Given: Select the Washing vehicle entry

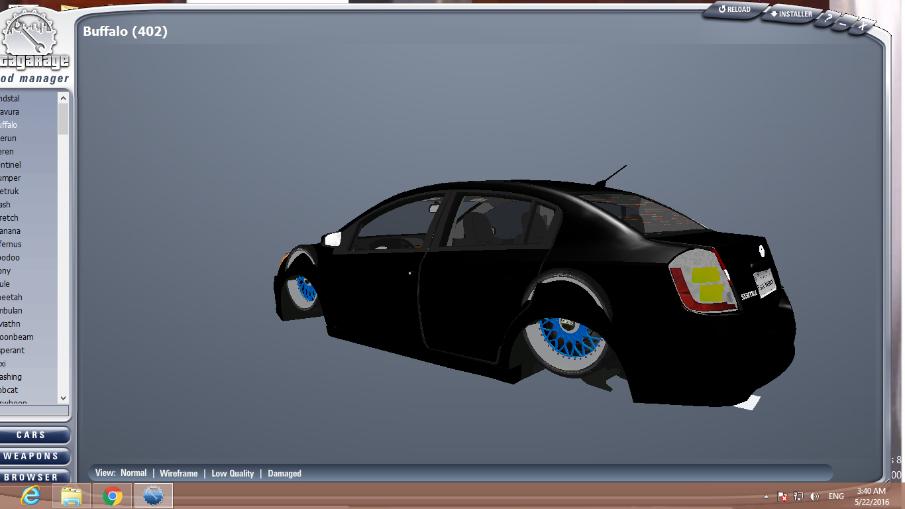Looking at the screenshot, I should (28, 377).
